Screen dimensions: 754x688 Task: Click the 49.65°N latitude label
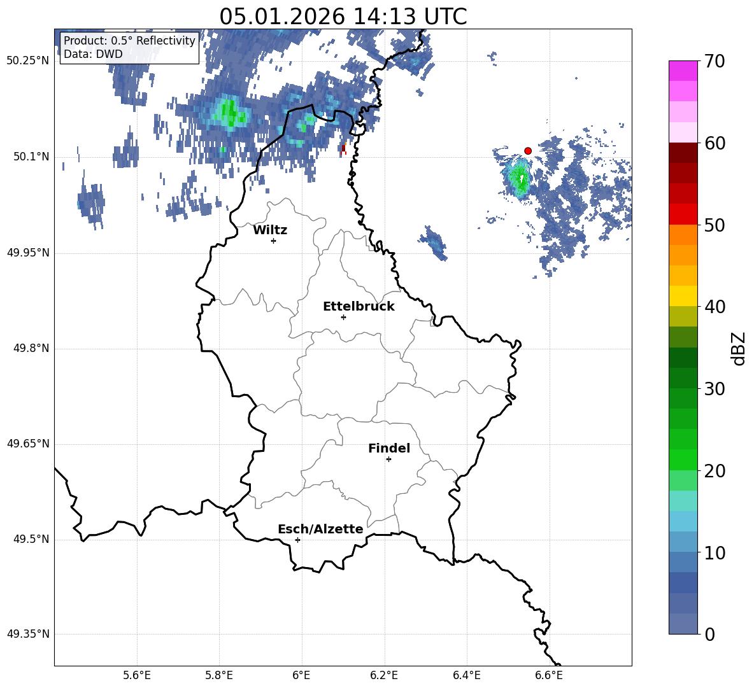[28, 444]
